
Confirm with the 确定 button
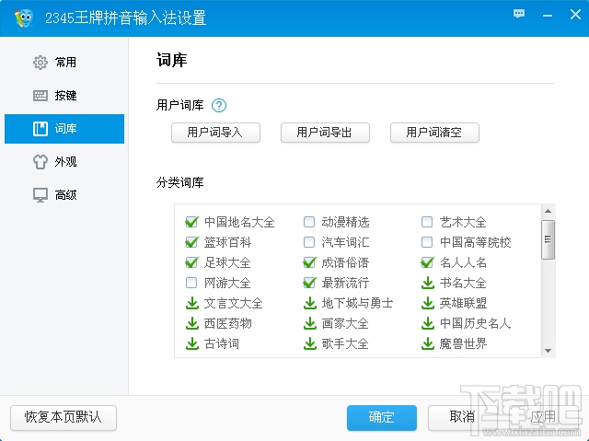382,417
